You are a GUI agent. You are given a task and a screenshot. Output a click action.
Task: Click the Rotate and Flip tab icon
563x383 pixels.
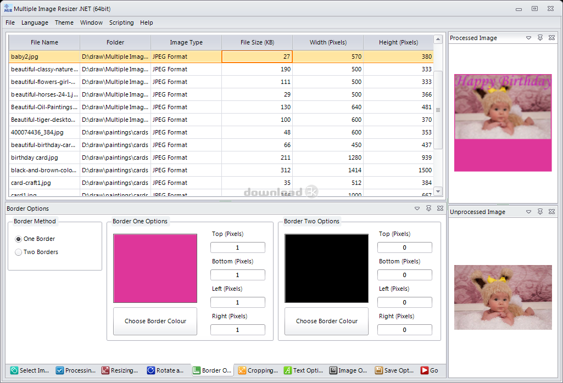[151, 370]
